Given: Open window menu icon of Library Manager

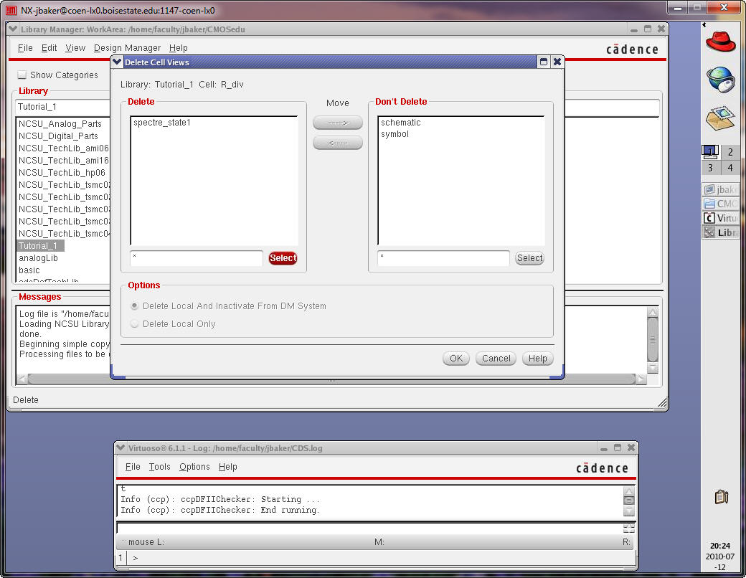Looking at the screenshot, I should point(14,29).
